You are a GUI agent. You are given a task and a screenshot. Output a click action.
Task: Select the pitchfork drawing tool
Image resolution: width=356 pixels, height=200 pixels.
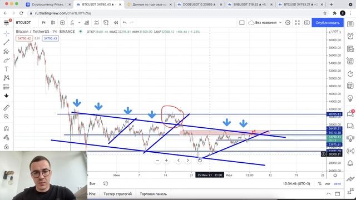6,51
